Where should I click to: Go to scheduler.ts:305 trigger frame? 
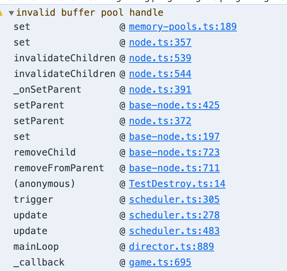174,200
